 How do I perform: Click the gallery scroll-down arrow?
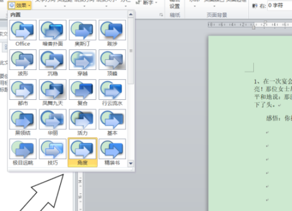pyautogui.click(x=131, y=163)
